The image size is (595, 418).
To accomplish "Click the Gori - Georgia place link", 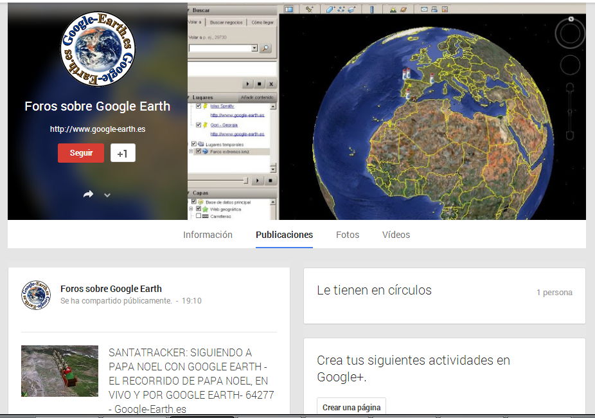I will tap(224, 125).
